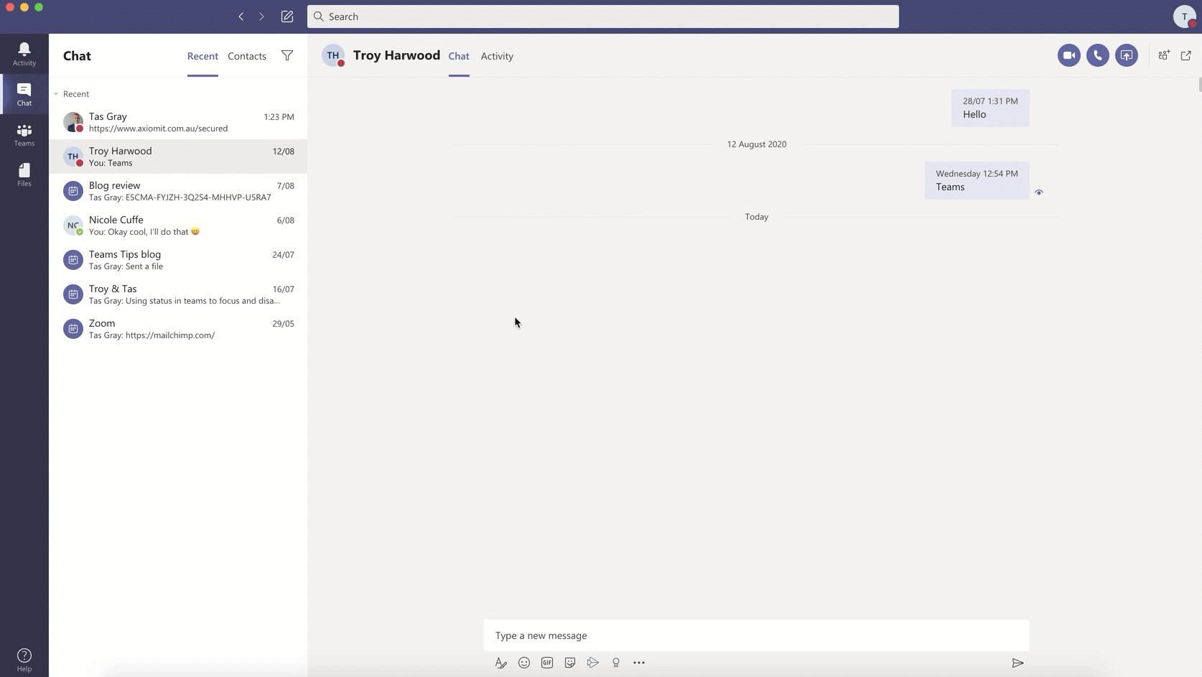Open the Tas Gray conversation

pyautogui.click(x=178, y=122)
